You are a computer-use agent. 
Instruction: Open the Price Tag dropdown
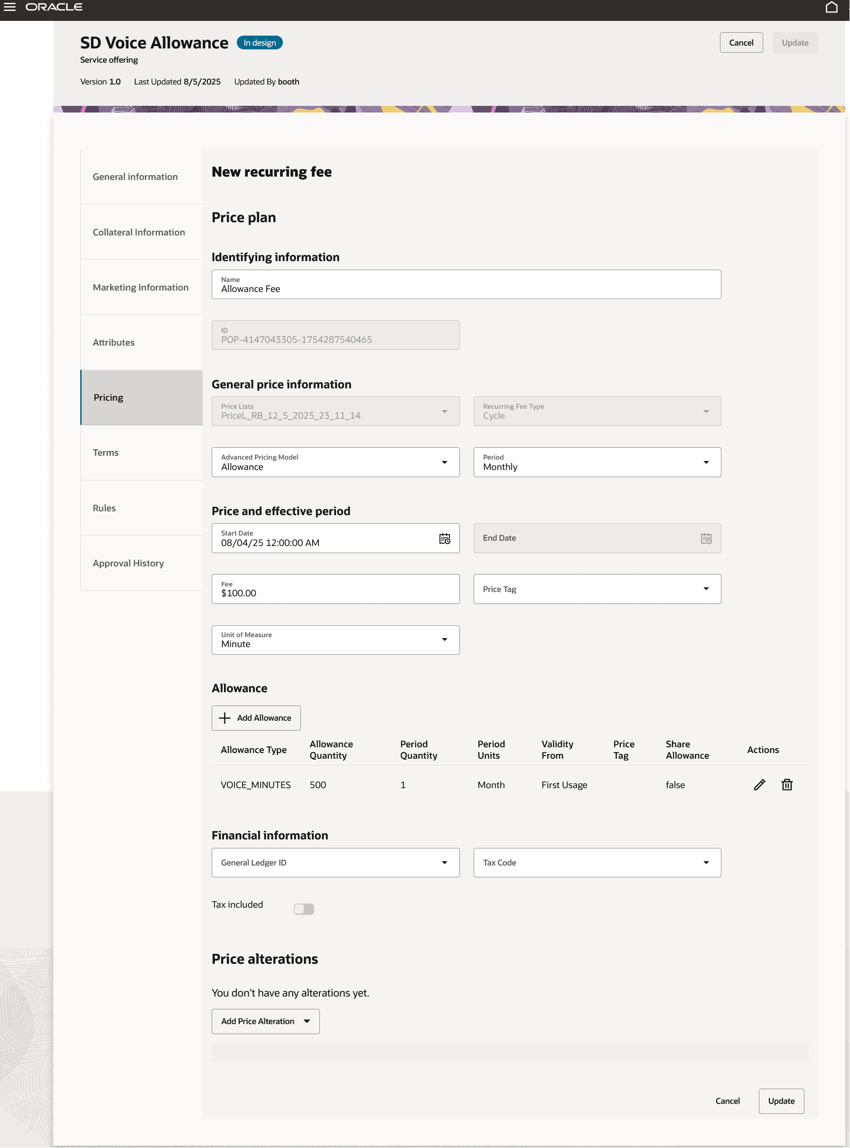point(707,589)
